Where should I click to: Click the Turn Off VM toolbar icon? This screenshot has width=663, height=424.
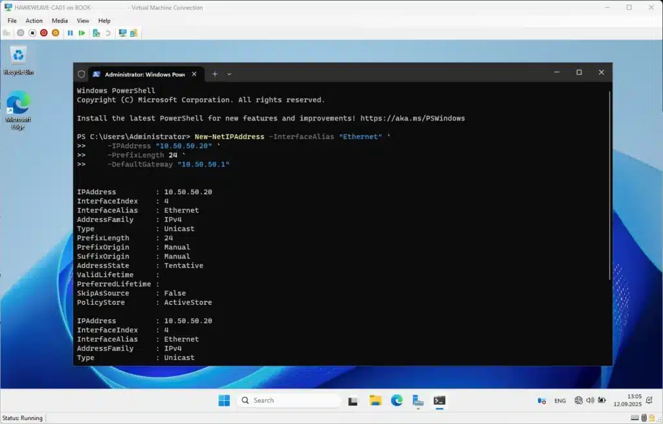pos(32,32)
